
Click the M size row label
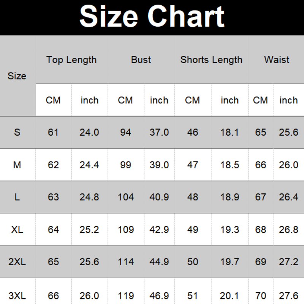click(x=17, y=165)
